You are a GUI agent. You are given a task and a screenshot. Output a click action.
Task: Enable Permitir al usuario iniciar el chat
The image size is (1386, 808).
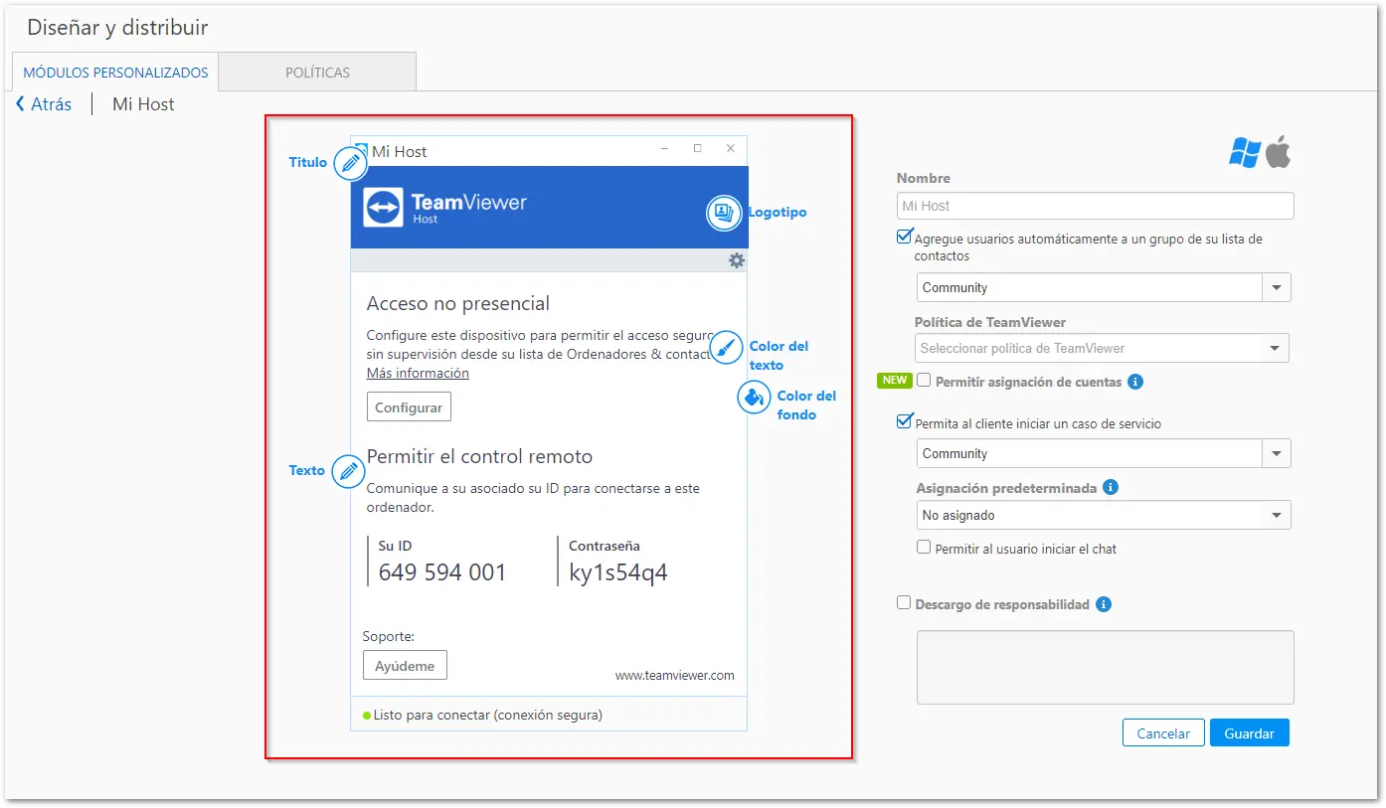click(x=924, y=547)
